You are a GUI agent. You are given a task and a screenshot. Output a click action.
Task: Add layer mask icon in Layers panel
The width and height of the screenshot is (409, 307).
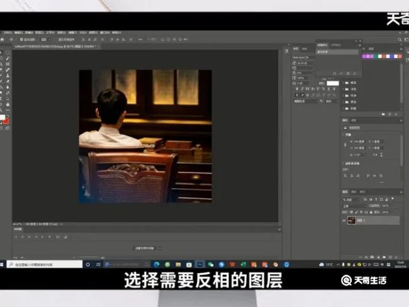(x=373, y=257)
